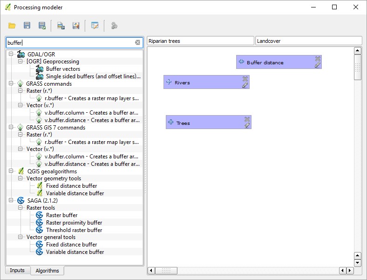
Task: Click plus icon on Buffer distance node
Action: click(x=241, y=62)
